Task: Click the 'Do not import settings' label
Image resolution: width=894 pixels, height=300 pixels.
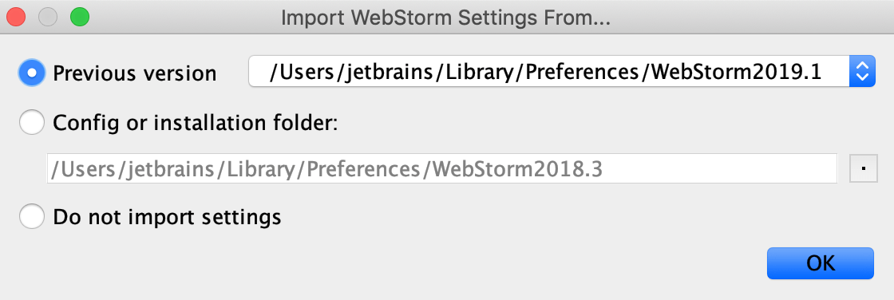Action: 167,217
